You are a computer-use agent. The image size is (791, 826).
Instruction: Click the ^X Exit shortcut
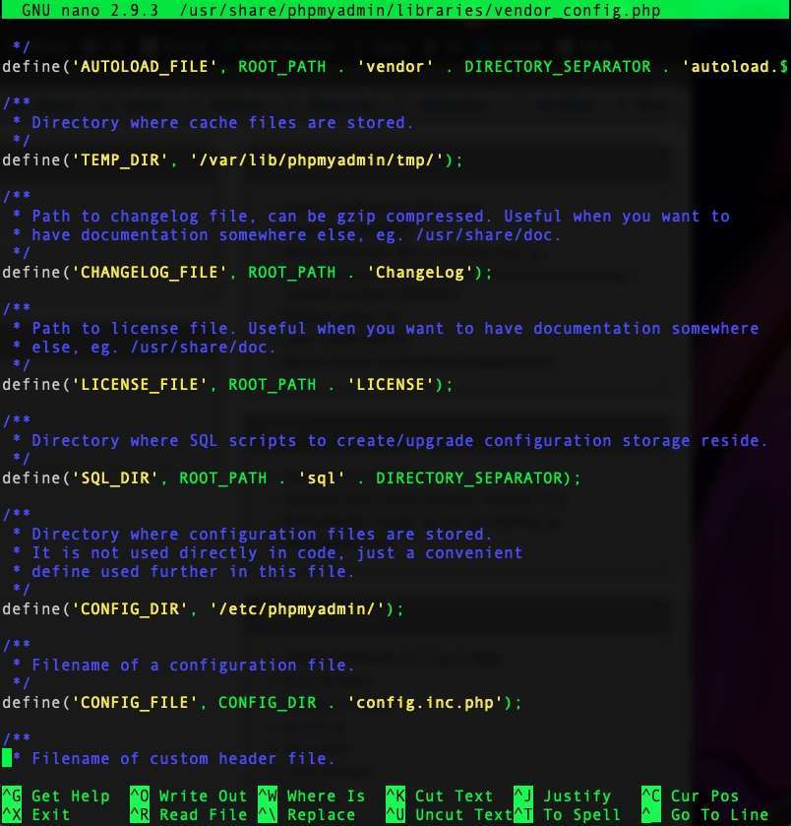pos(36,814)
